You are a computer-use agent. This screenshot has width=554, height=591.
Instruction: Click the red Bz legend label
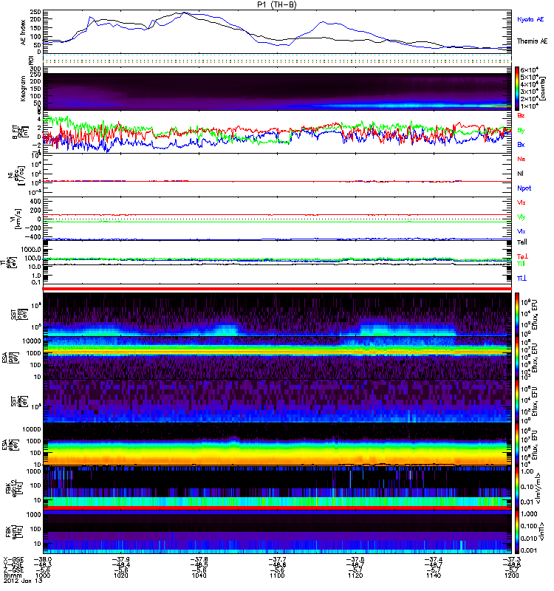[521, 115]
